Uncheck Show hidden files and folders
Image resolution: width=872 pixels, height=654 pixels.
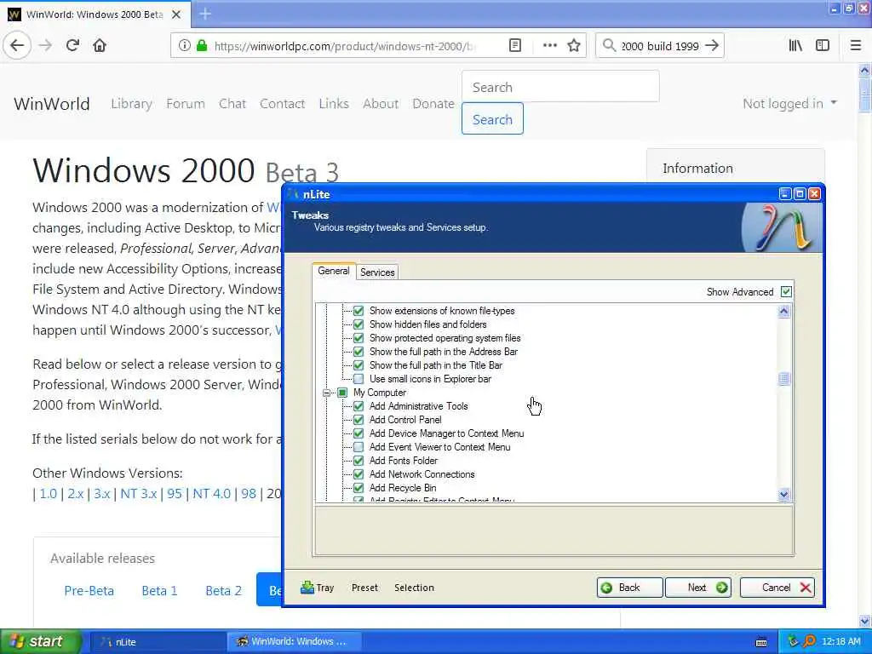pyautogui.click(x=359, y=324)
